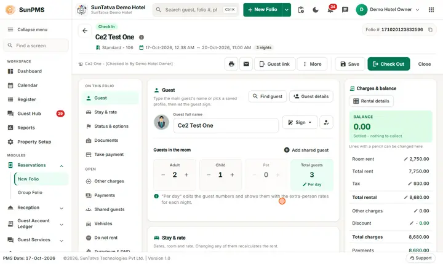Image resolution: width=443 pixels, height=264 pixels.
Task: Decrease the Child guest count
Action: 209,175
